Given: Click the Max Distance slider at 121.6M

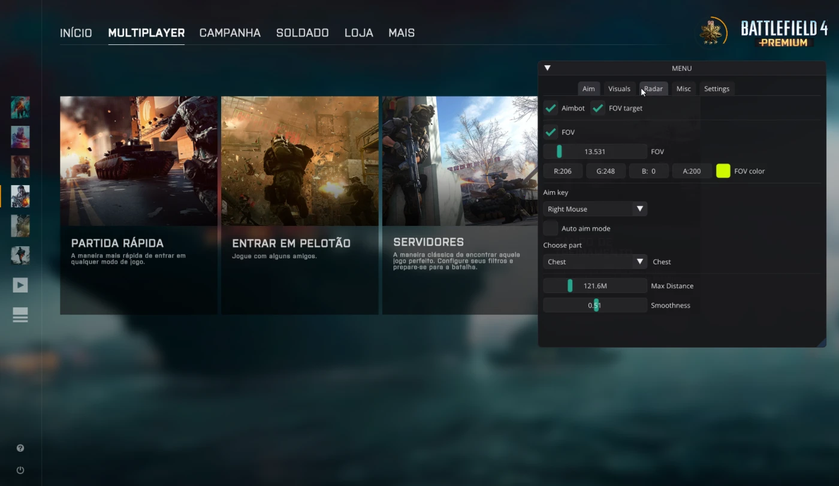Looking at the screenshot, I should coord(595,286).
